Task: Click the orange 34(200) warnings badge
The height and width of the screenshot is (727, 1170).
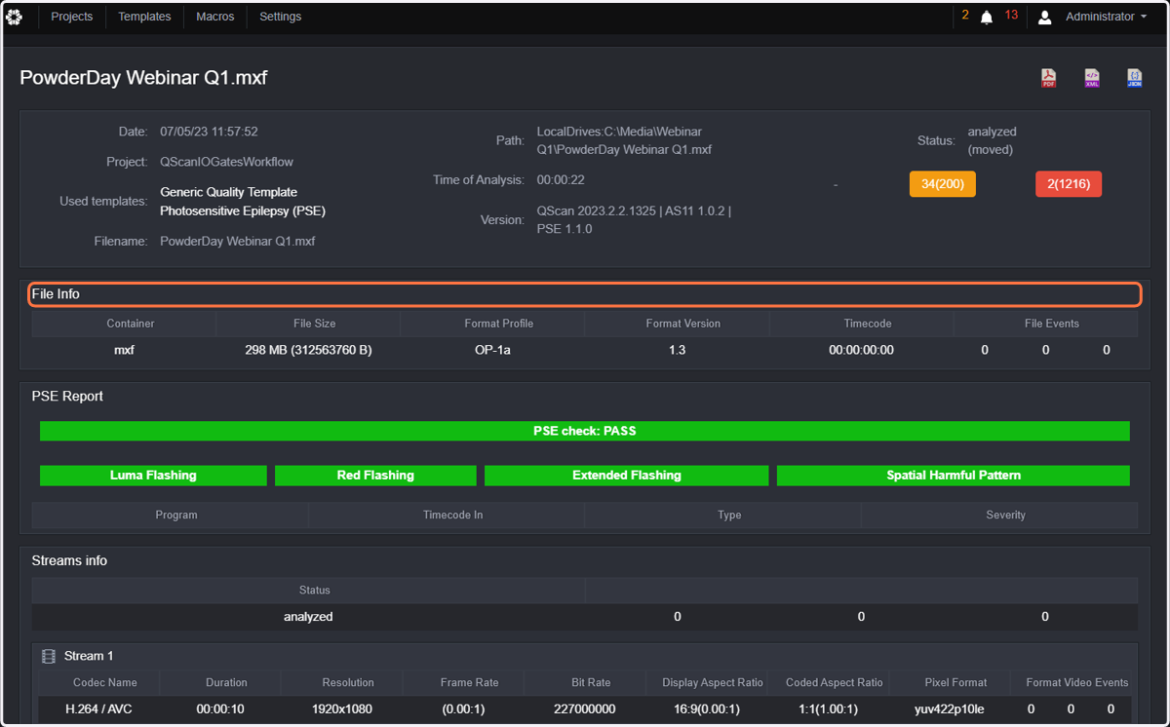Action: 943,184
